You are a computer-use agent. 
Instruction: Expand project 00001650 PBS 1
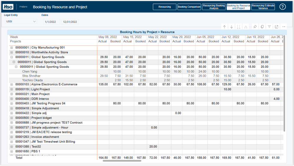click(x=12, y=151)
